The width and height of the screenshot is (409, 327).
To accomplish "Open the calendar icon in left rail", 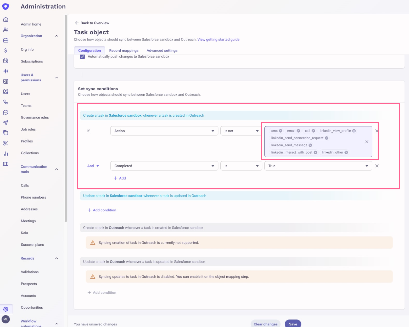I will pos(5,61).
